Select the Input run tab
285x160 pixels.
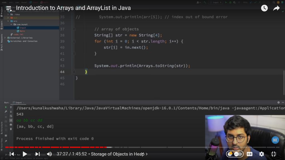[19, 102]
